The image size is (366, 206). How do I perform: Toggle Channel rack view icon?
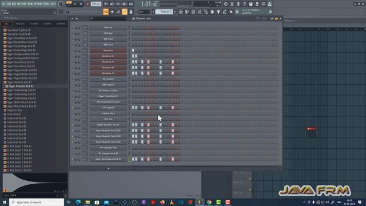(193, 11)
